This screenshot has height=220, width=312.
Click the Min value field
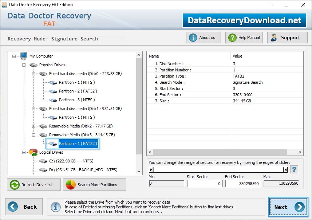166,183
